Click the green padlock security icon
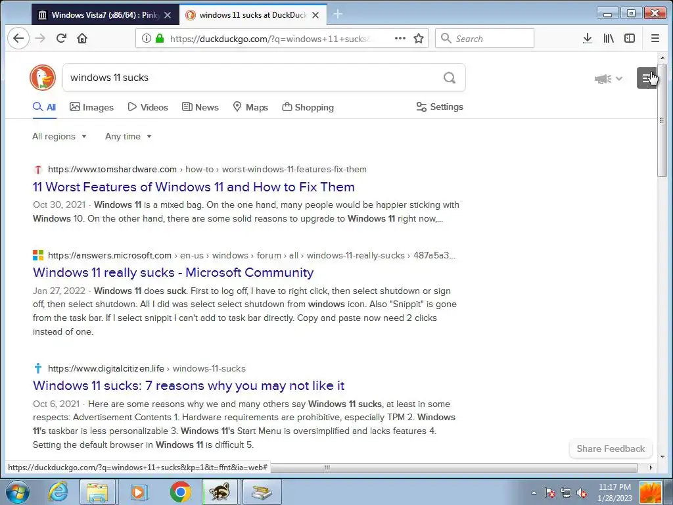Image resolution: width=673 pixels, height=505 pixels. pyautogui.click(x=160, y=39)
